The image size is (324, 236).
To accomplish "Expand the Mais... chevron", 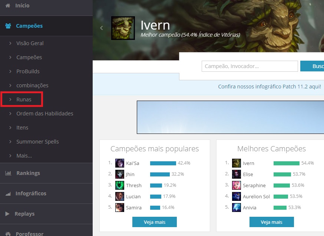I will [10, 156].
